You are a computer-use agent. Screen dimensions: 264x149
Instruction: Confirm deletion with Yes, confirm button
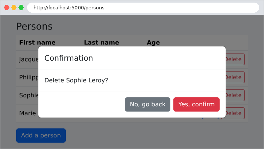196,104
